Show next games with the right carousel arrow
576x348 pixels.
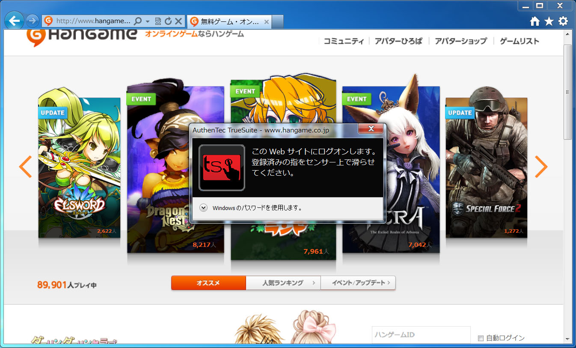point(541,167)
